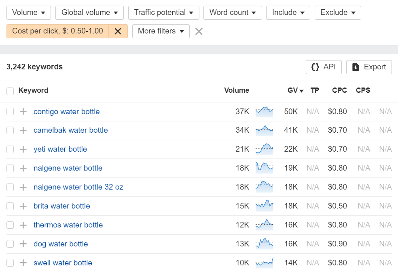View the trend sparkline for swell water bottle
The image size is (398, 269).
tap(264, 263)
